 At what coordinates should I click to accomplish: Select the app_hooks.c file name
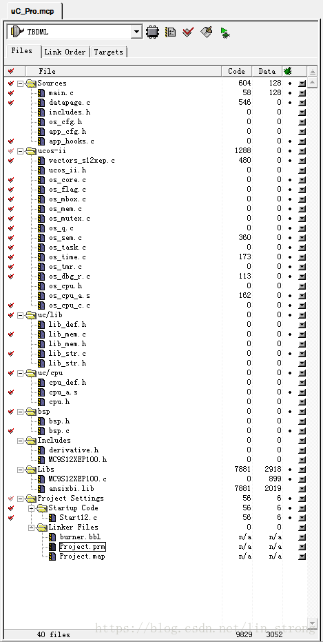coord(71,141)
